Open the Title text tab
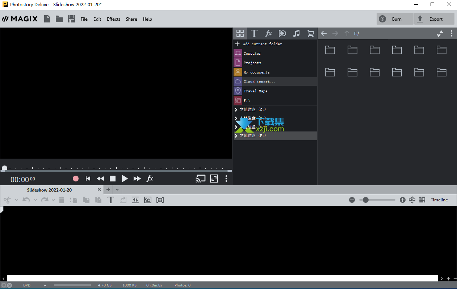Image resolution: width=457 pixels, height=289 pixels. point(254,33)
